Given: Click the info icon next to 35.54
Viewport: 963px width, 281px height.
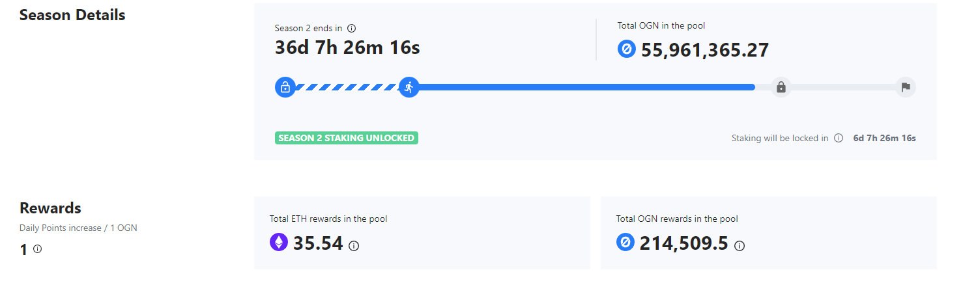Looking at the screenshot, I should (x=354, y=246).
